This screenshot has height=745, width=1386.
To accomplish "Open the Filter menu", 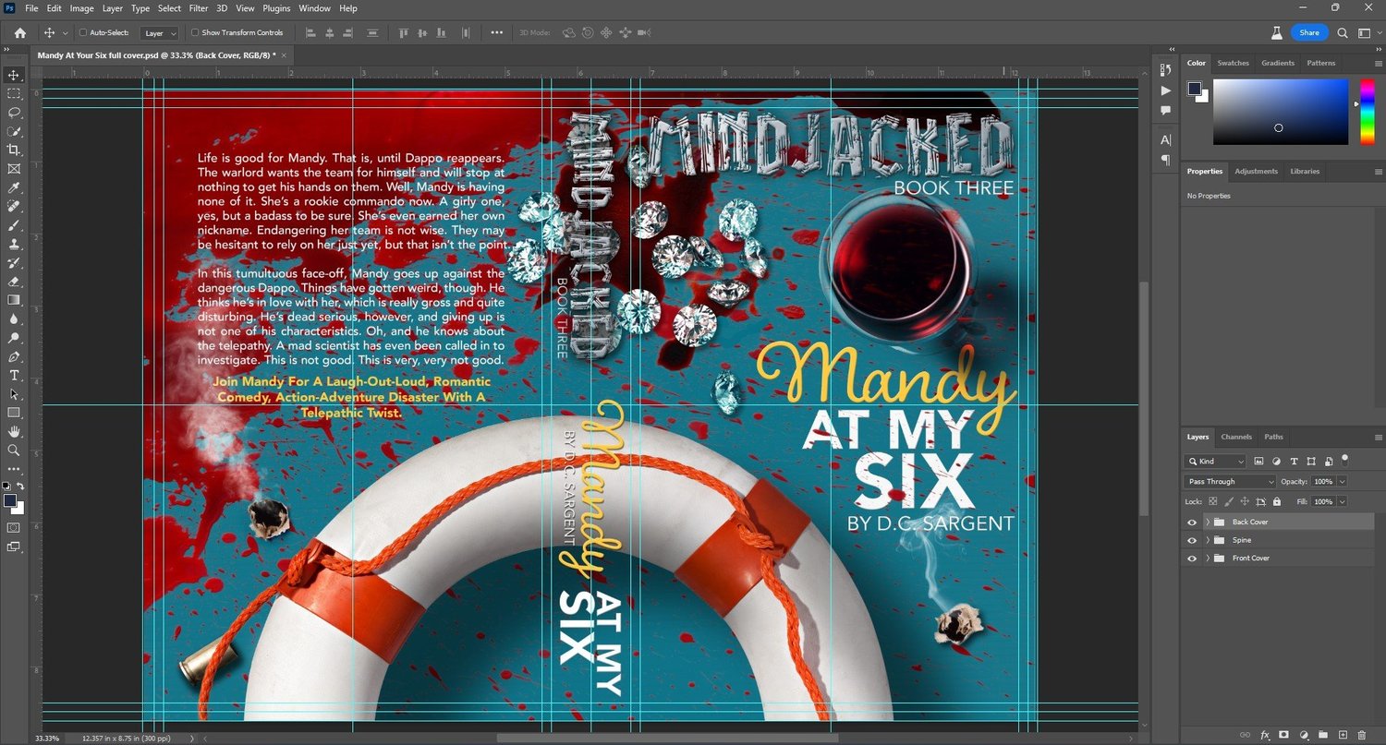I will click(198, 8).
